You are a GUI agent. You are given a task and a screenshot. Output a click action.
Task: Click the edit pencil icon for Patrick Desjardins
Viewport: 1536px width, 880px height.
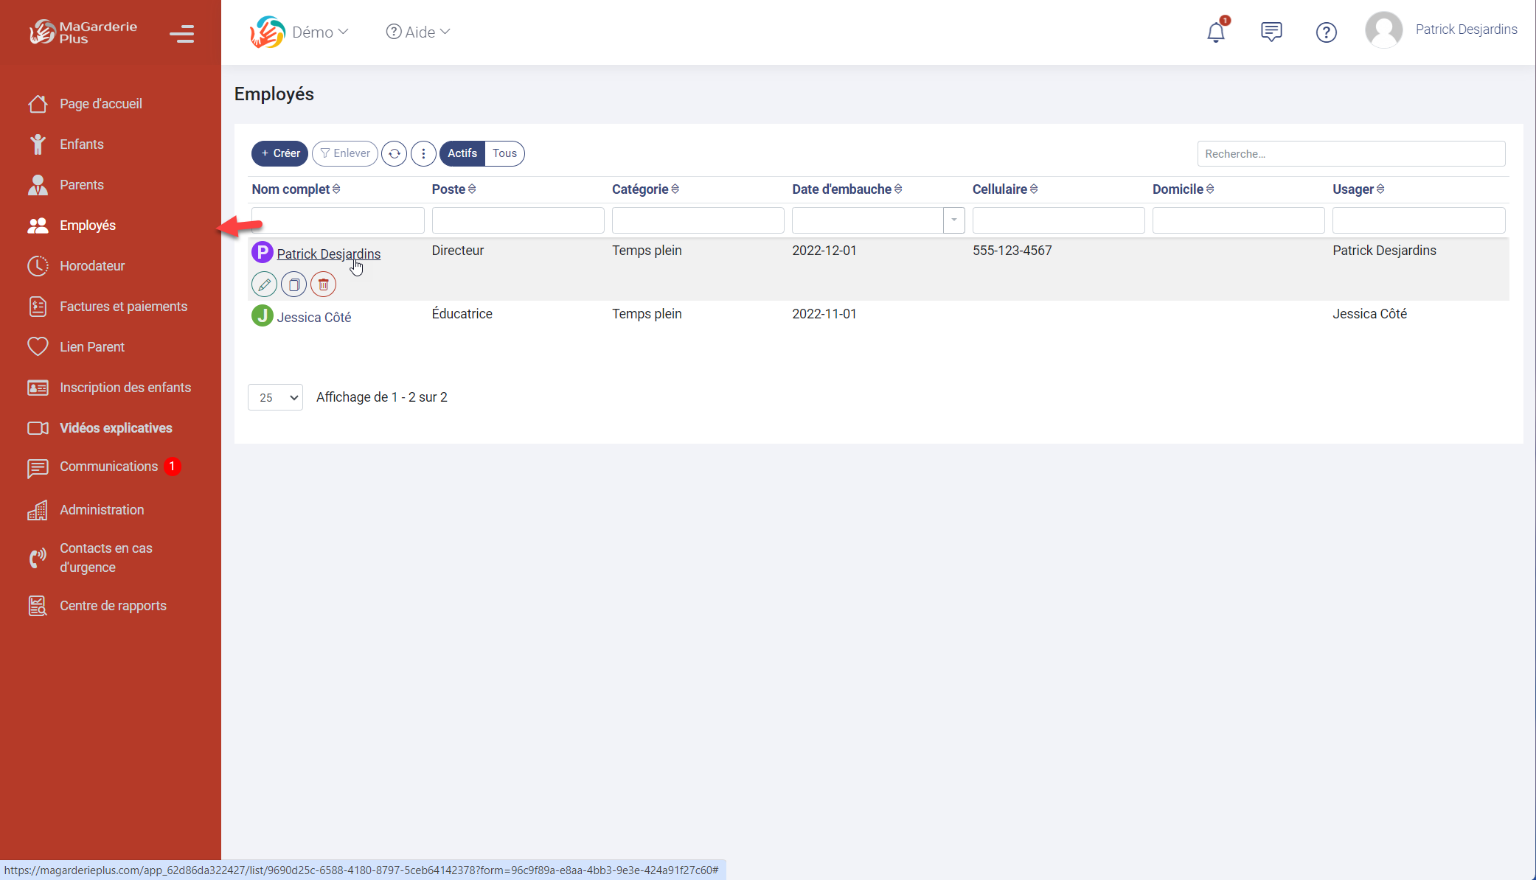click(x=264, y=284)
